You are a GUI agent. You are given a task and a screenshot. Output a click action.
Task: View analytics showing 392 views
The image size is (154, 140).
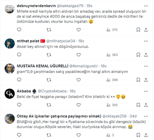coord(112,105)
